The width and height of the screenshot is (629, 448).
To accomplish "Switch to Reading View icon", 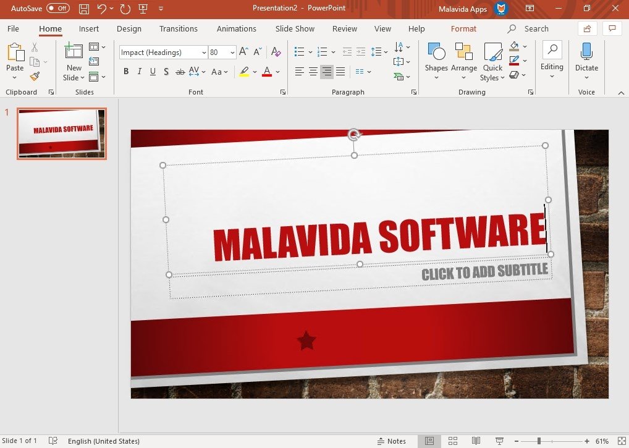I will point(476,441).
